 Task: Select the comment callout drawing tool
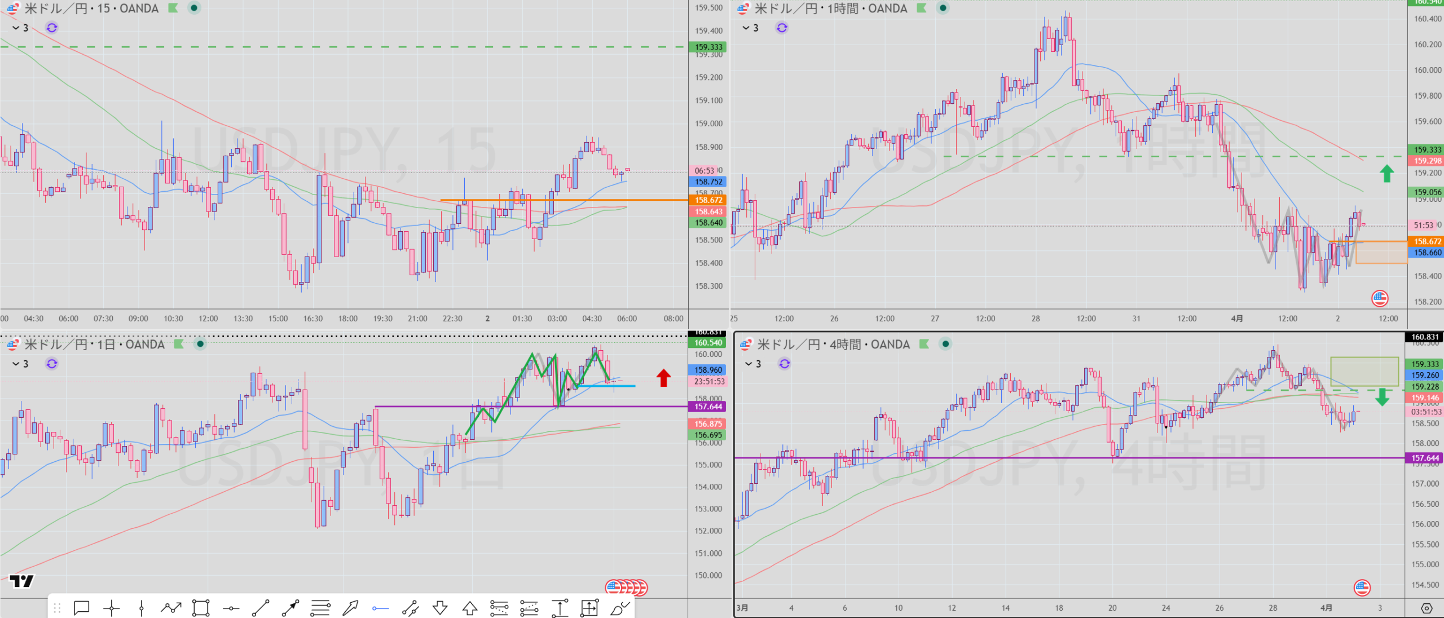82,608
